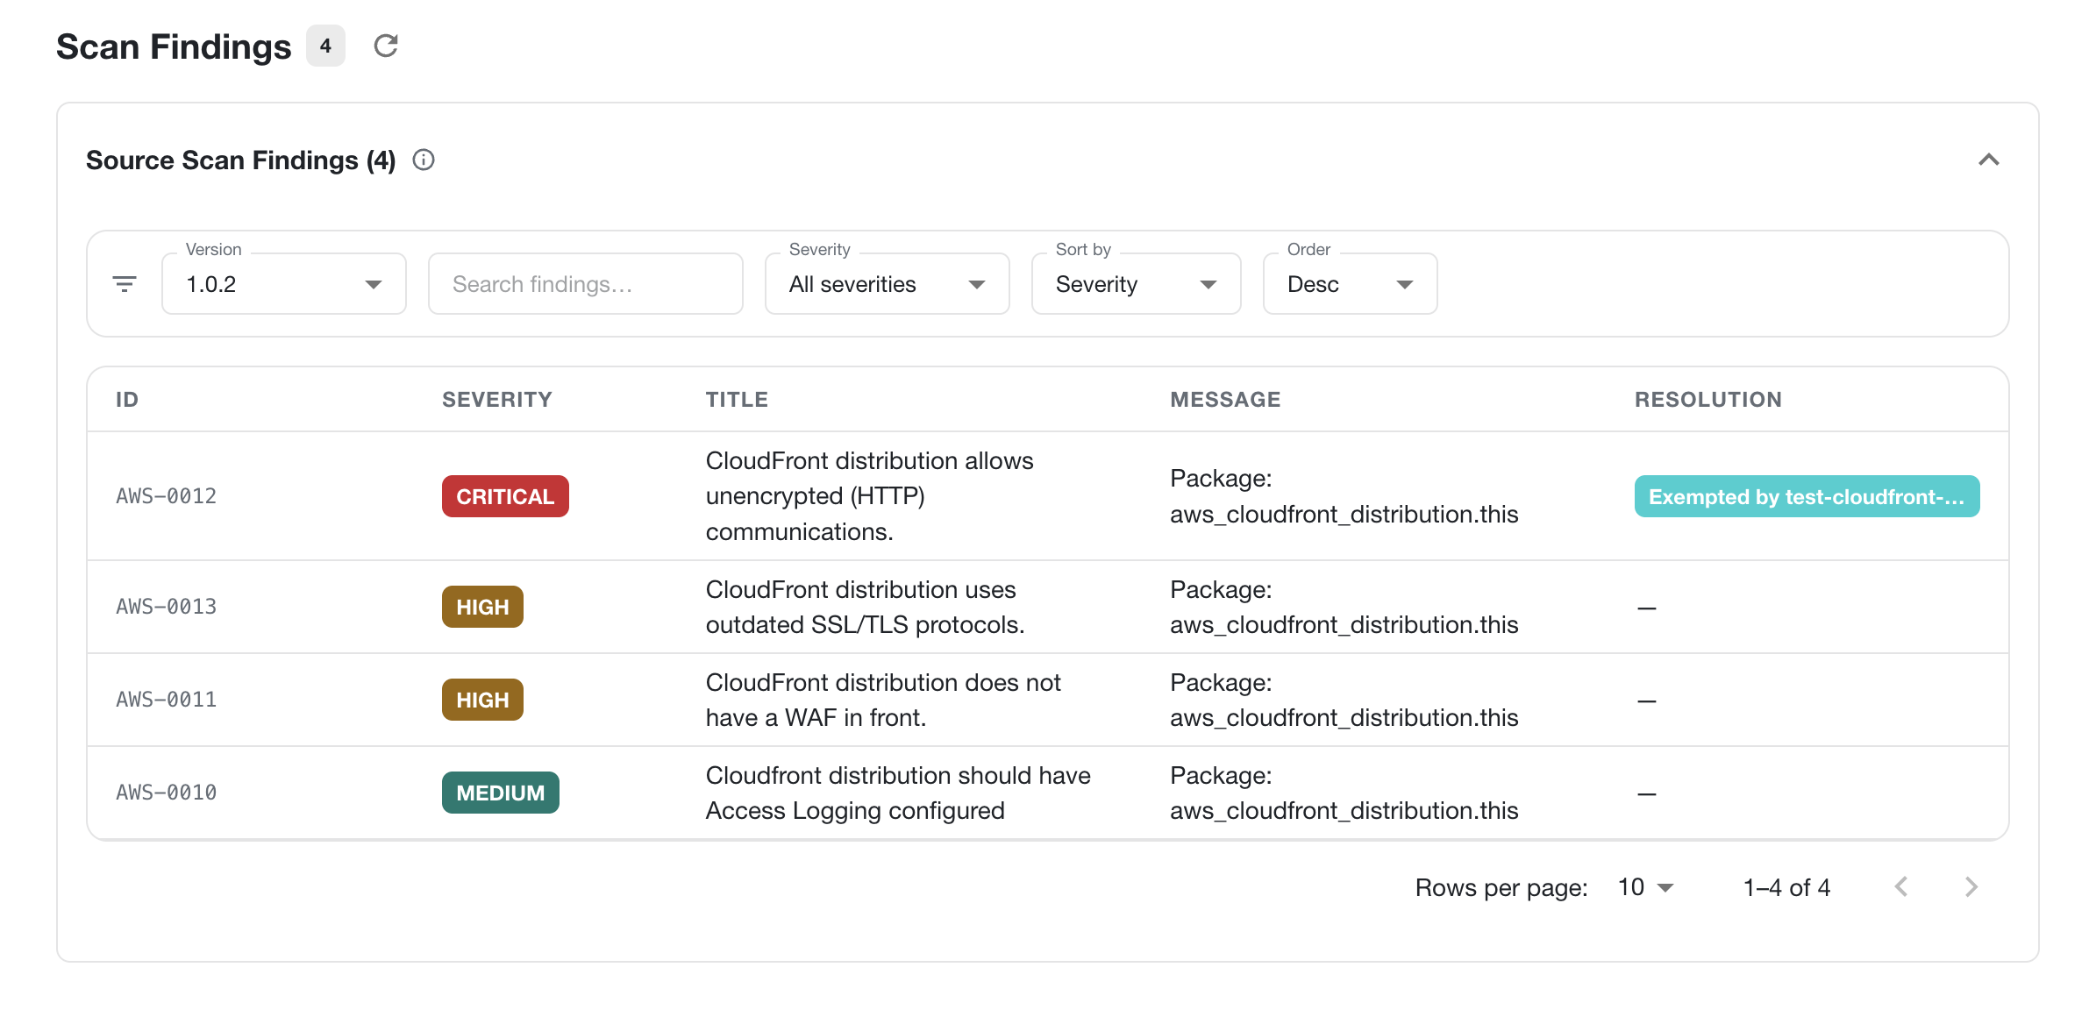Viewport: 2096px width, 1017px height.
Task: Click the HIGH badge for AWS-0011
Action: [482, 700]
